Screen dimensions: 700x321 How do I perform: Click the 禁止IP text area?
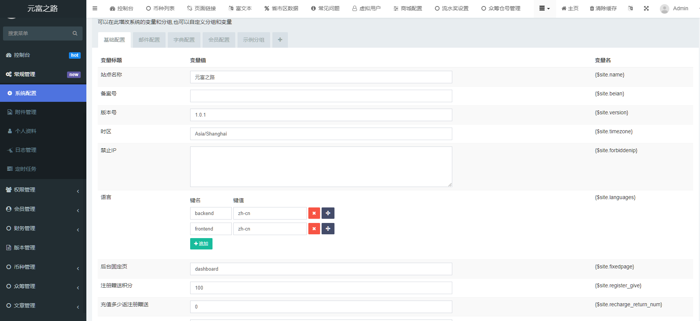[x=321, y=167]
